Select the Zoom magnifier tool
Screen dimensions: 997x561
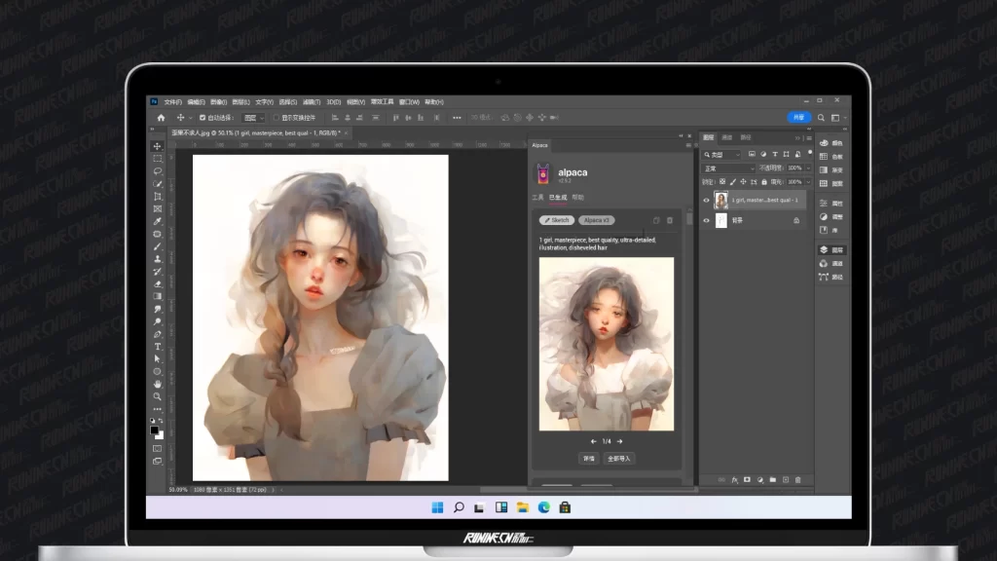[x=157, y=396]
